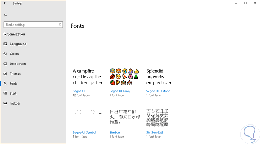
Task: Click the Splendid fireworks preview text
Action: [x=160, y=77]
